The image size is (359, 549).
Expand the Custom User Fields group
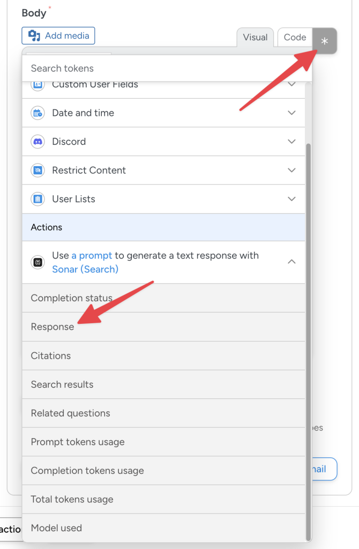pos(292,84)
